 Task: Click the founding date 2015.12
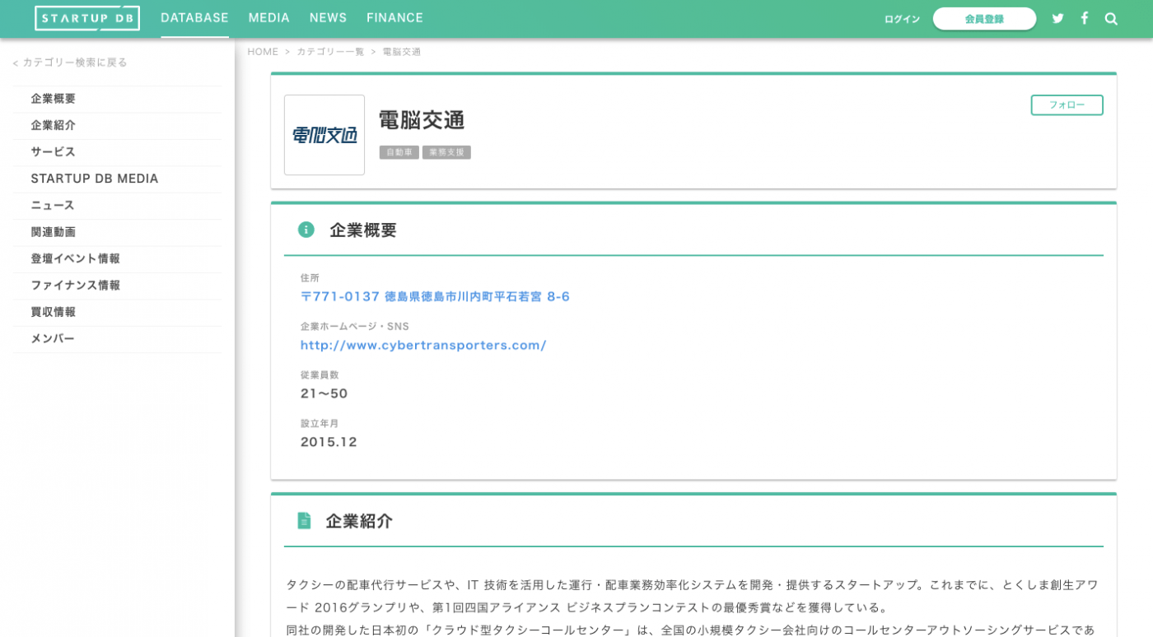pyautogui.click(x=329, y=442)
